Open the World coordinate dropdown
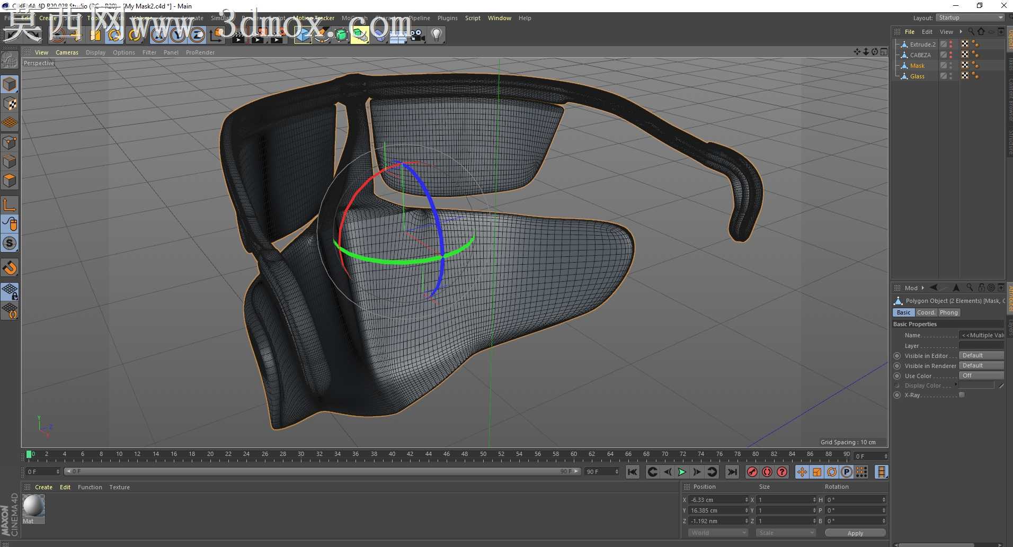The image size is (1013, 547). pyautogui.click(x=718, y=533)
